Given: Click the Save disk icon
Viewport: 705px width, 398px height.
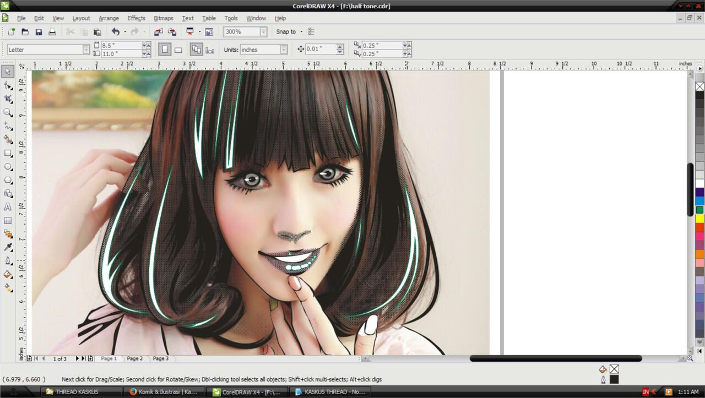Looking at the screenshot, I should 39,32.
